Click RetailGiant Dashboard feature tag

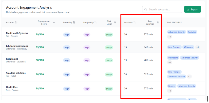(173, 58)
